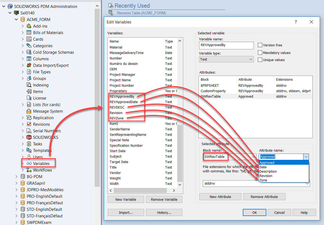Click the Sxl0140 computer icon
This screenshot has height=225, width=324.
click(x=16, y=13)
